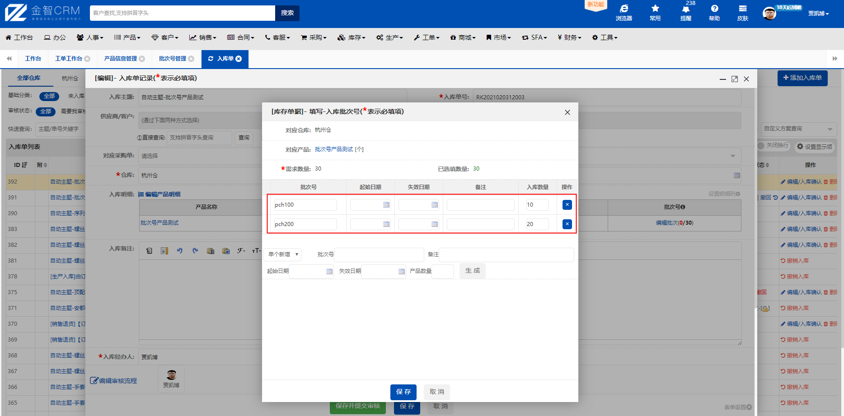The height and width of the screenshot is (416, 844).
Task: Open the 财务 menu
Action: coord(569,37)
